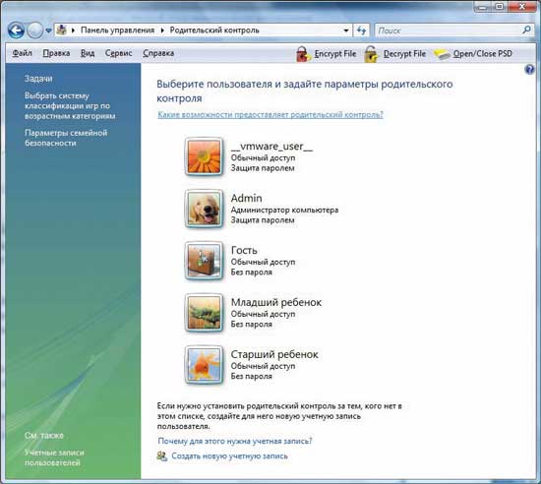Go back with the Back arrow button

16,30
